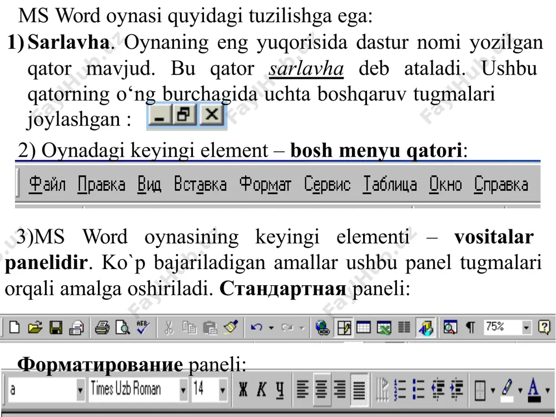Expand the highlight color arrow
The width and height of the screenshot is (556, 417).
click(520, 390)
